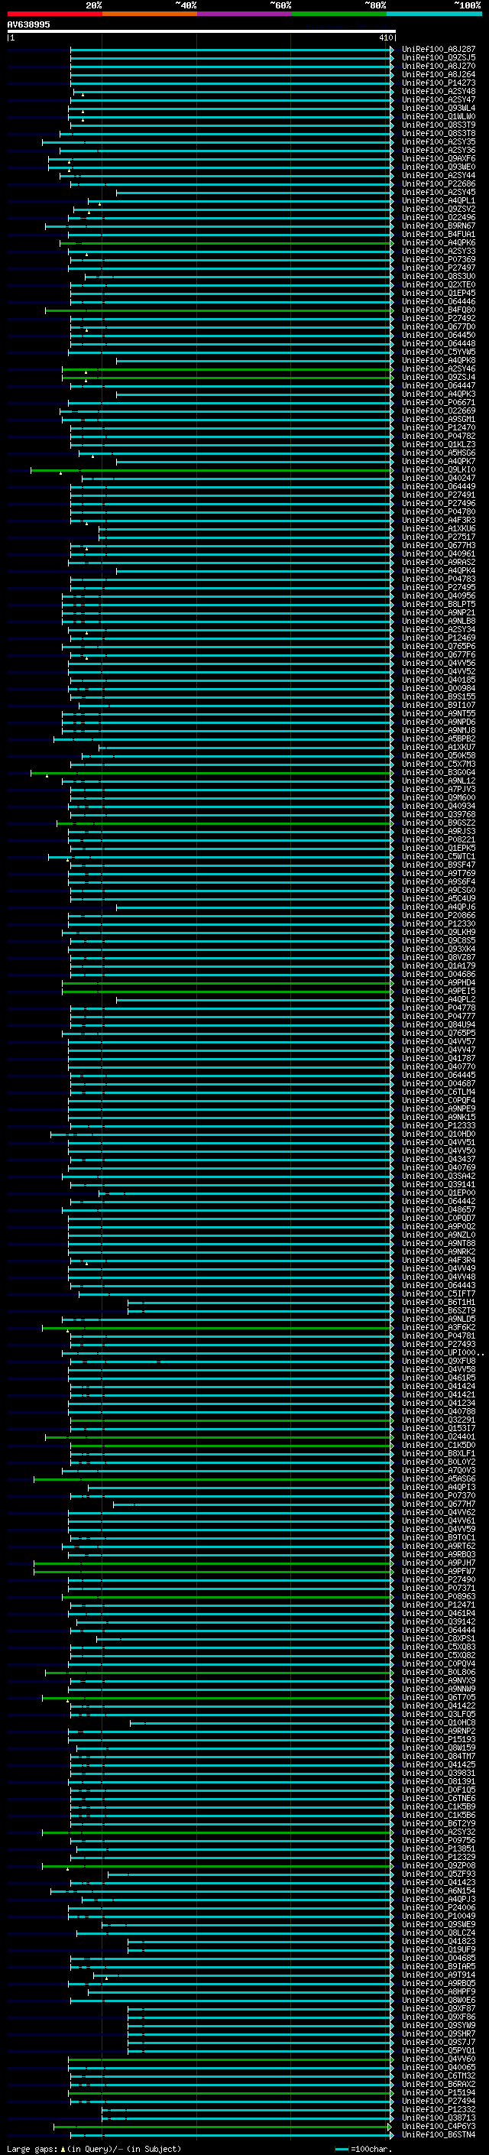
Task: Open hit UniRef100_P15194
Action: 439,2092
